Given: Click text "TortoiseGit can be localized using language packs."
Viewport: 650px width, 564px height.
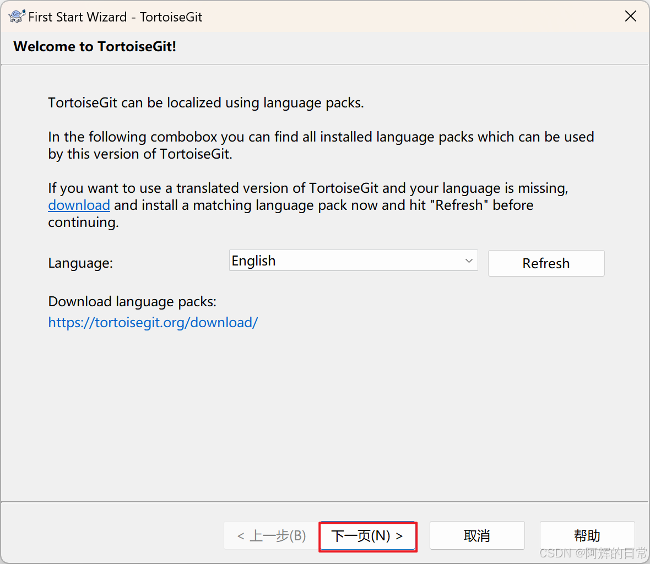Looking at the screenshot, I should (206, 103).
